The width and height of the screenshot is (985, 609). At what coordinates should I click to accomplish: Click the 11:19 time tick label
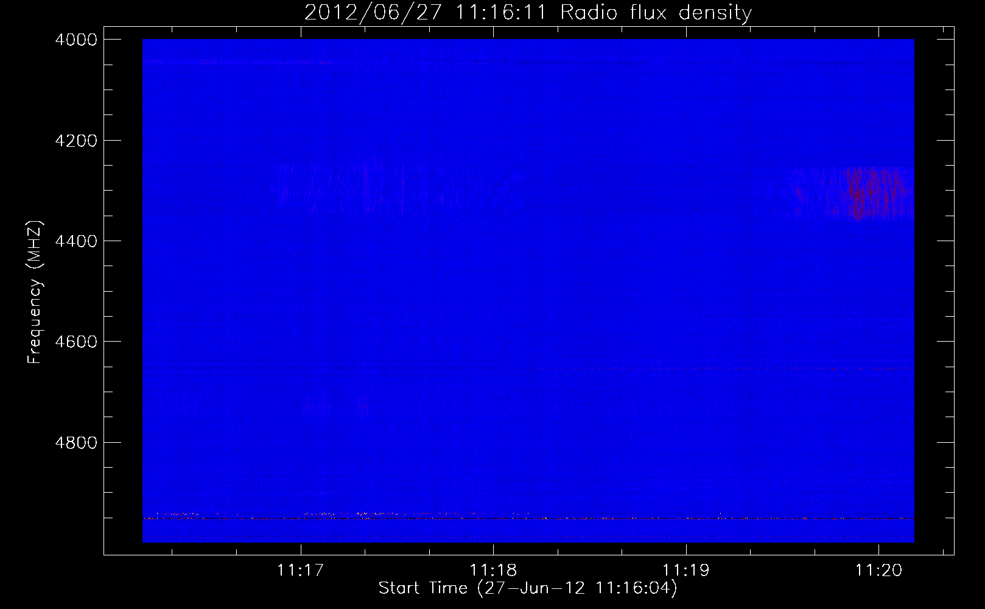(x=686, y=571)
